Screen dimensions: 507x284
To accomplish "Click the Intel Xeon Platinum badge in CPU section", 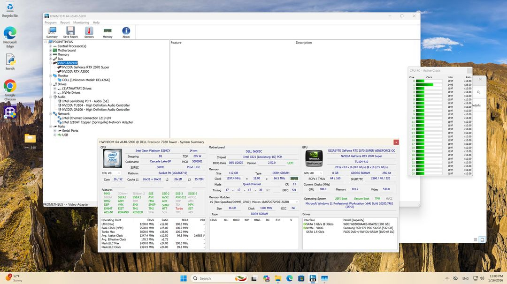I will 112,158.
